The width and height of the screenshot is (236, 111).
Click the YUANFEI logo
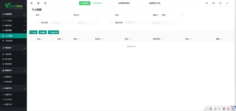point(13,6)
